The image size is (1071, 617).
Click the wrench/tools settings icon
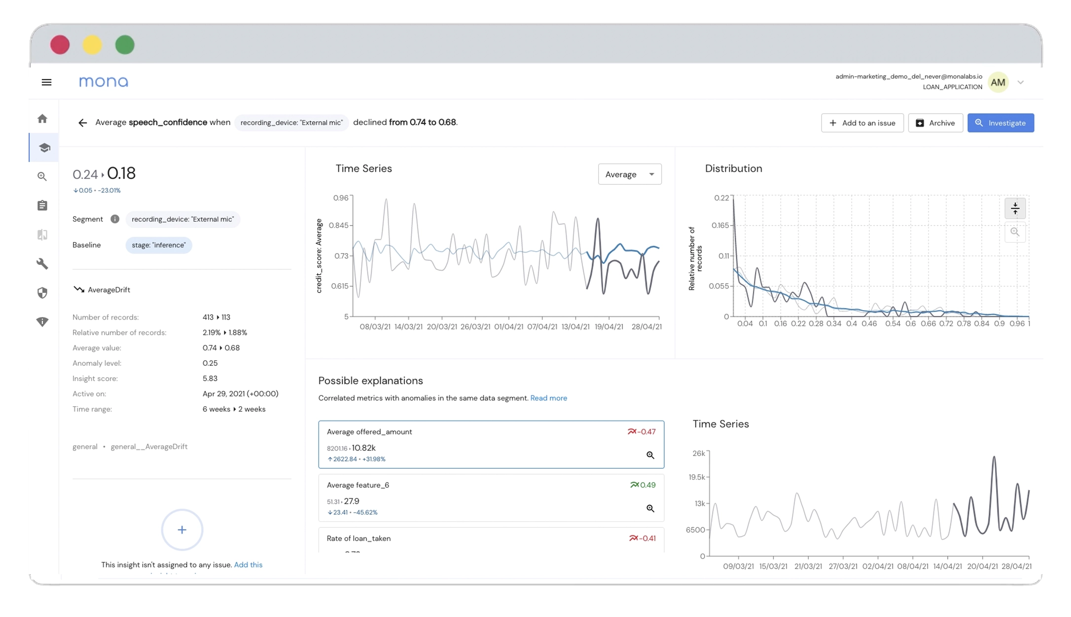click(42, 263)
